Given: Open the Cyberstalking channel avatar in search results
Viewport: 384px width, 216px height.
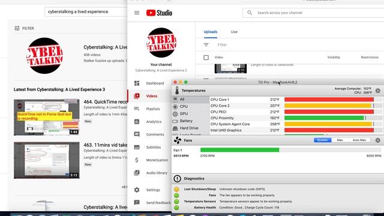Looking at the screenshot, I should pos(44,56).
